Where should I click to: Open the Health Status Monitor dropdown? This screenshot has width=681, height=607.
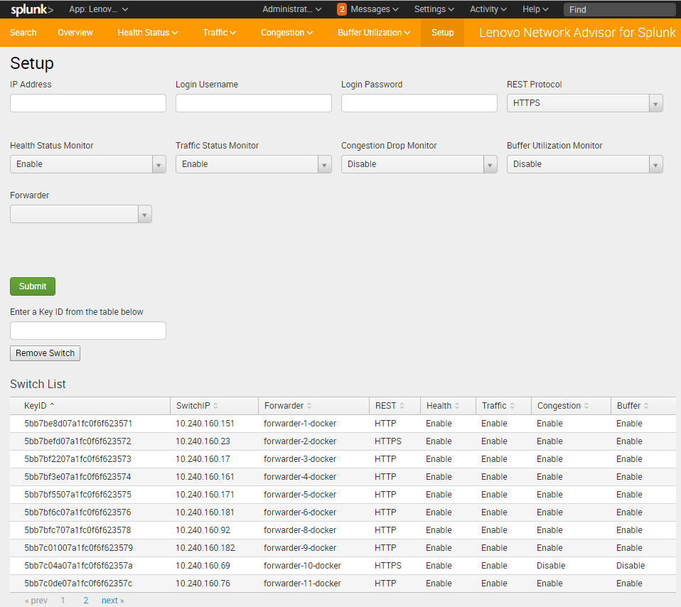click(x=87, y=164)
